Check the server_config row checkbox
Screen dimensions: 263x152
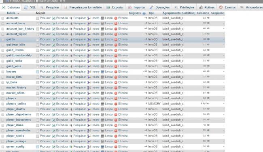3,147
